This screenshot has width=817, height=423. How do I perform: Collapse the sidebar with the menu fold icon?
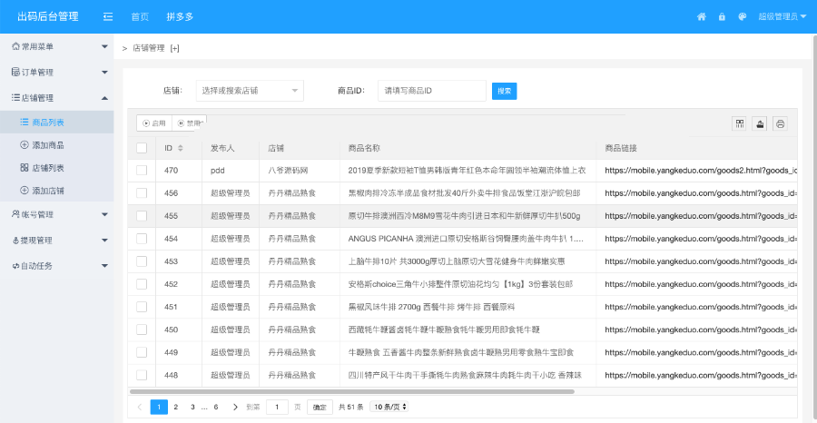click(x=108, y=16)
